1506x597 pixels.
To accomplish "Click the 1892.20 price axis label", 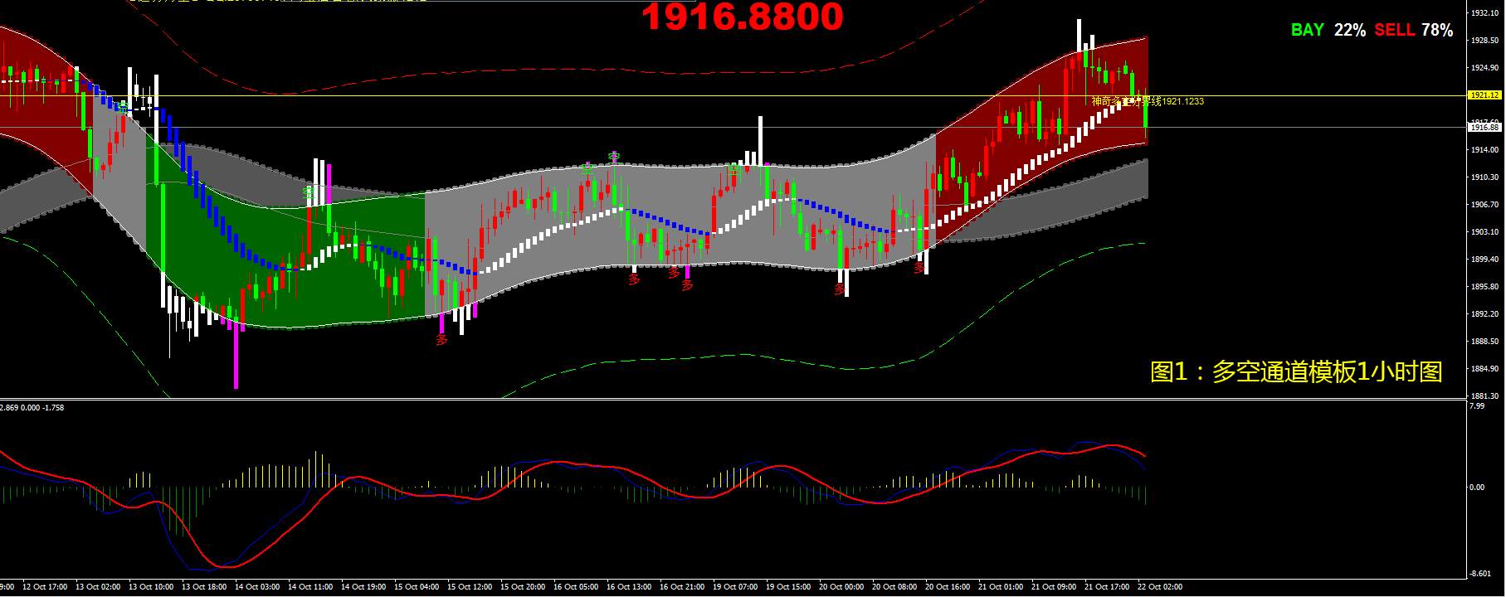I will pos(1484,314).
